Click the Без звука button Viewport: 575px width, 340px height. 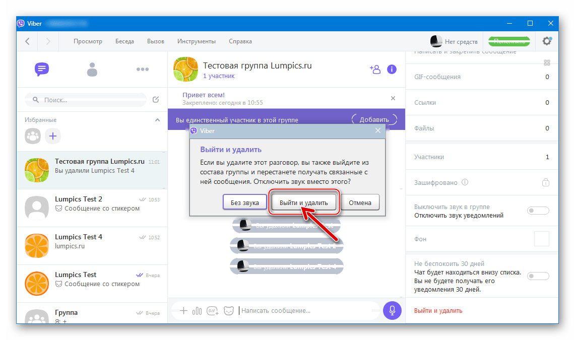(x=244, y=202)
